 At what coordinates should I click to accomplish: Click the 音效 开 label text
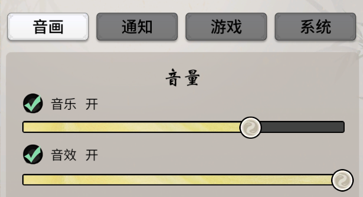pos(74,155)
